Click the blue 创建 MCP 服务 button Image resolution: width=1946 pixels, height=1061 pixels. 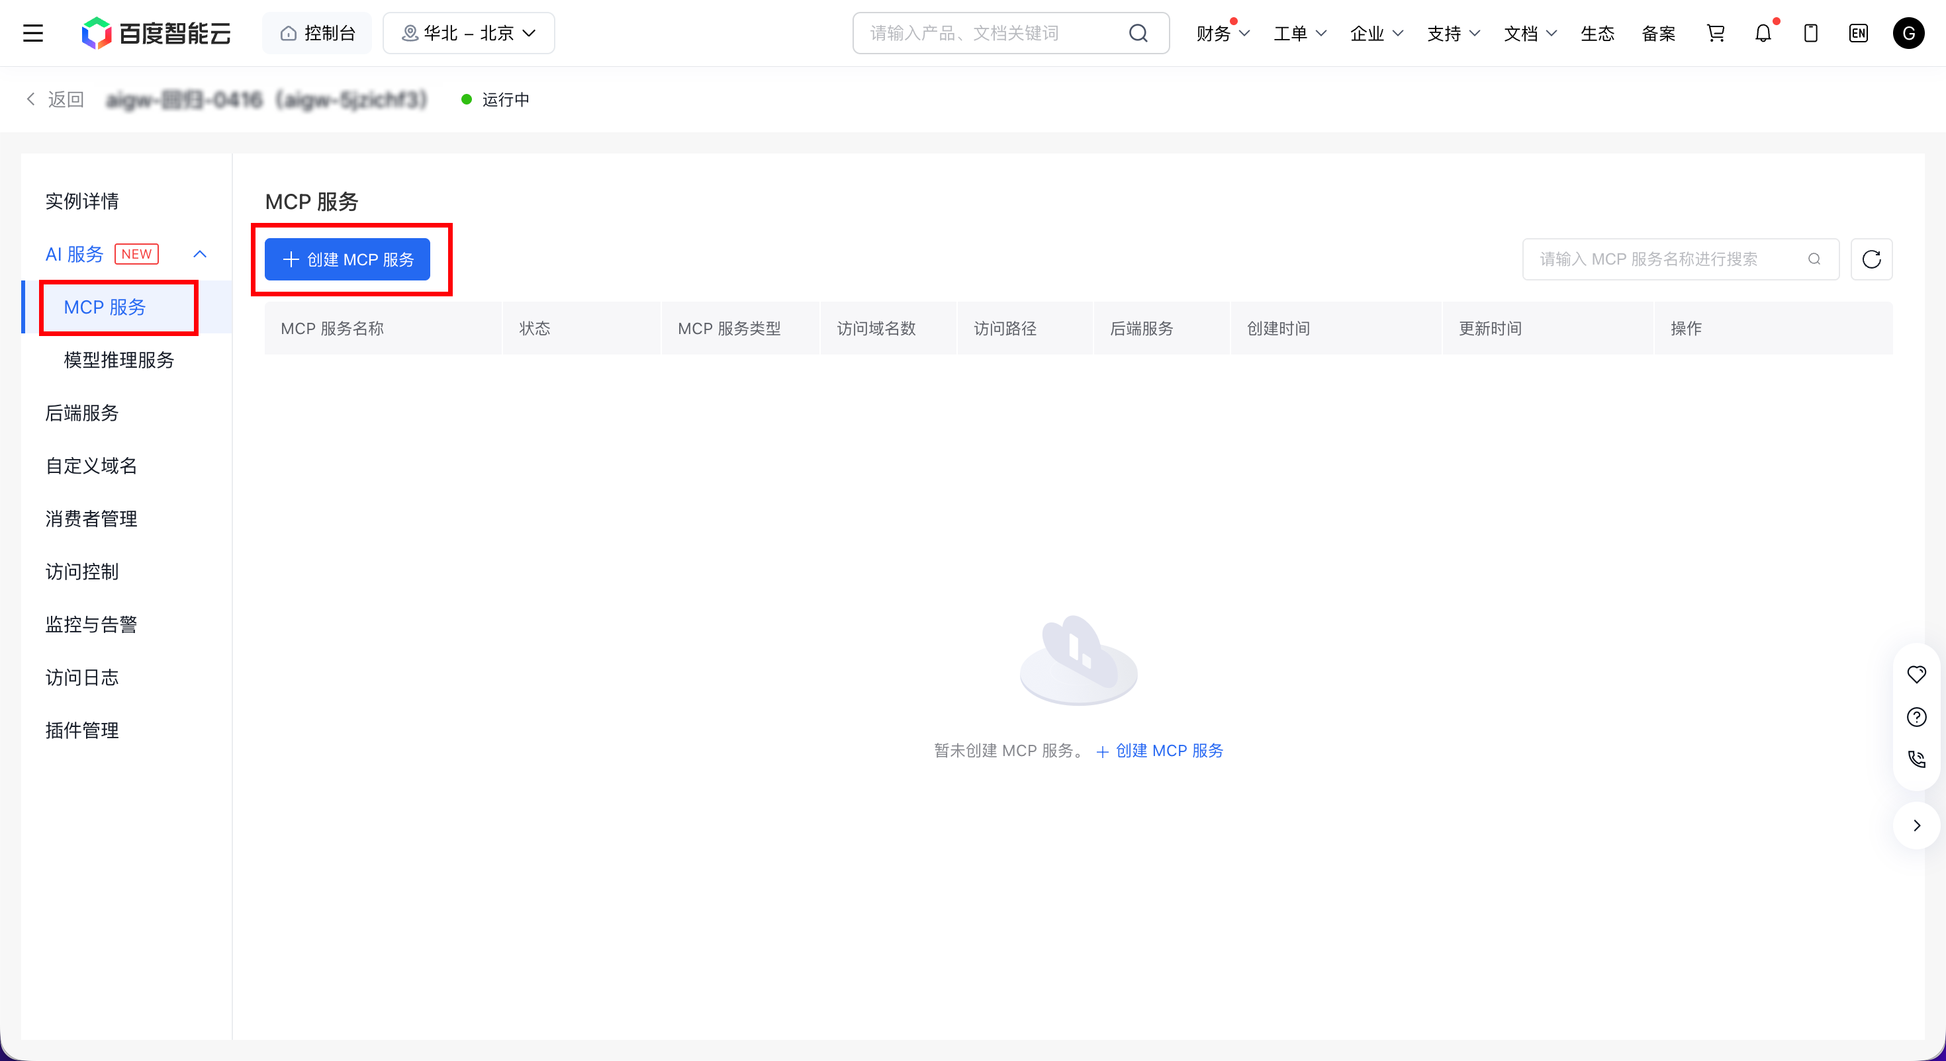[347, 260]
